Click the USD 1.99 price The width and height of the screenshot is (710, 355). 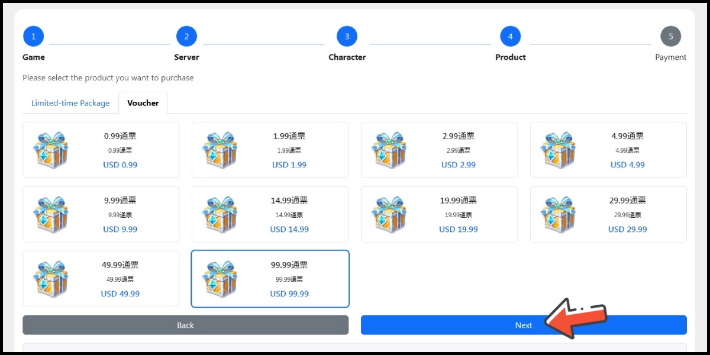[289, 165]
